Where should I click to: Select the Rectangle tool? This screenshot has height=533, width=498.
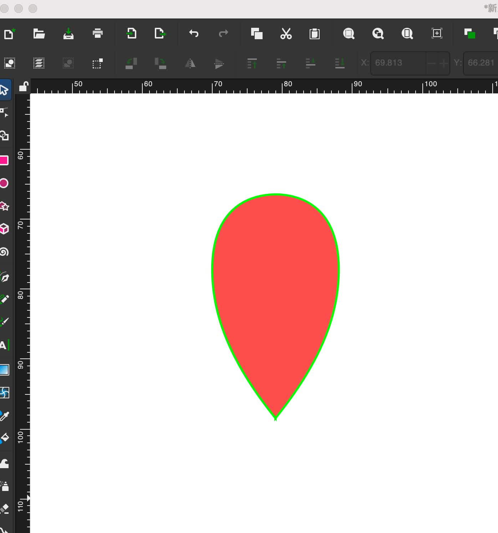click(4, 160)
